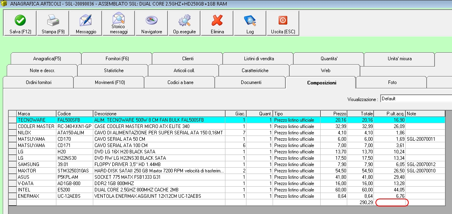Print using the Stampa (F9) icon
Screen dimensions: 452x214
(53, 21)
